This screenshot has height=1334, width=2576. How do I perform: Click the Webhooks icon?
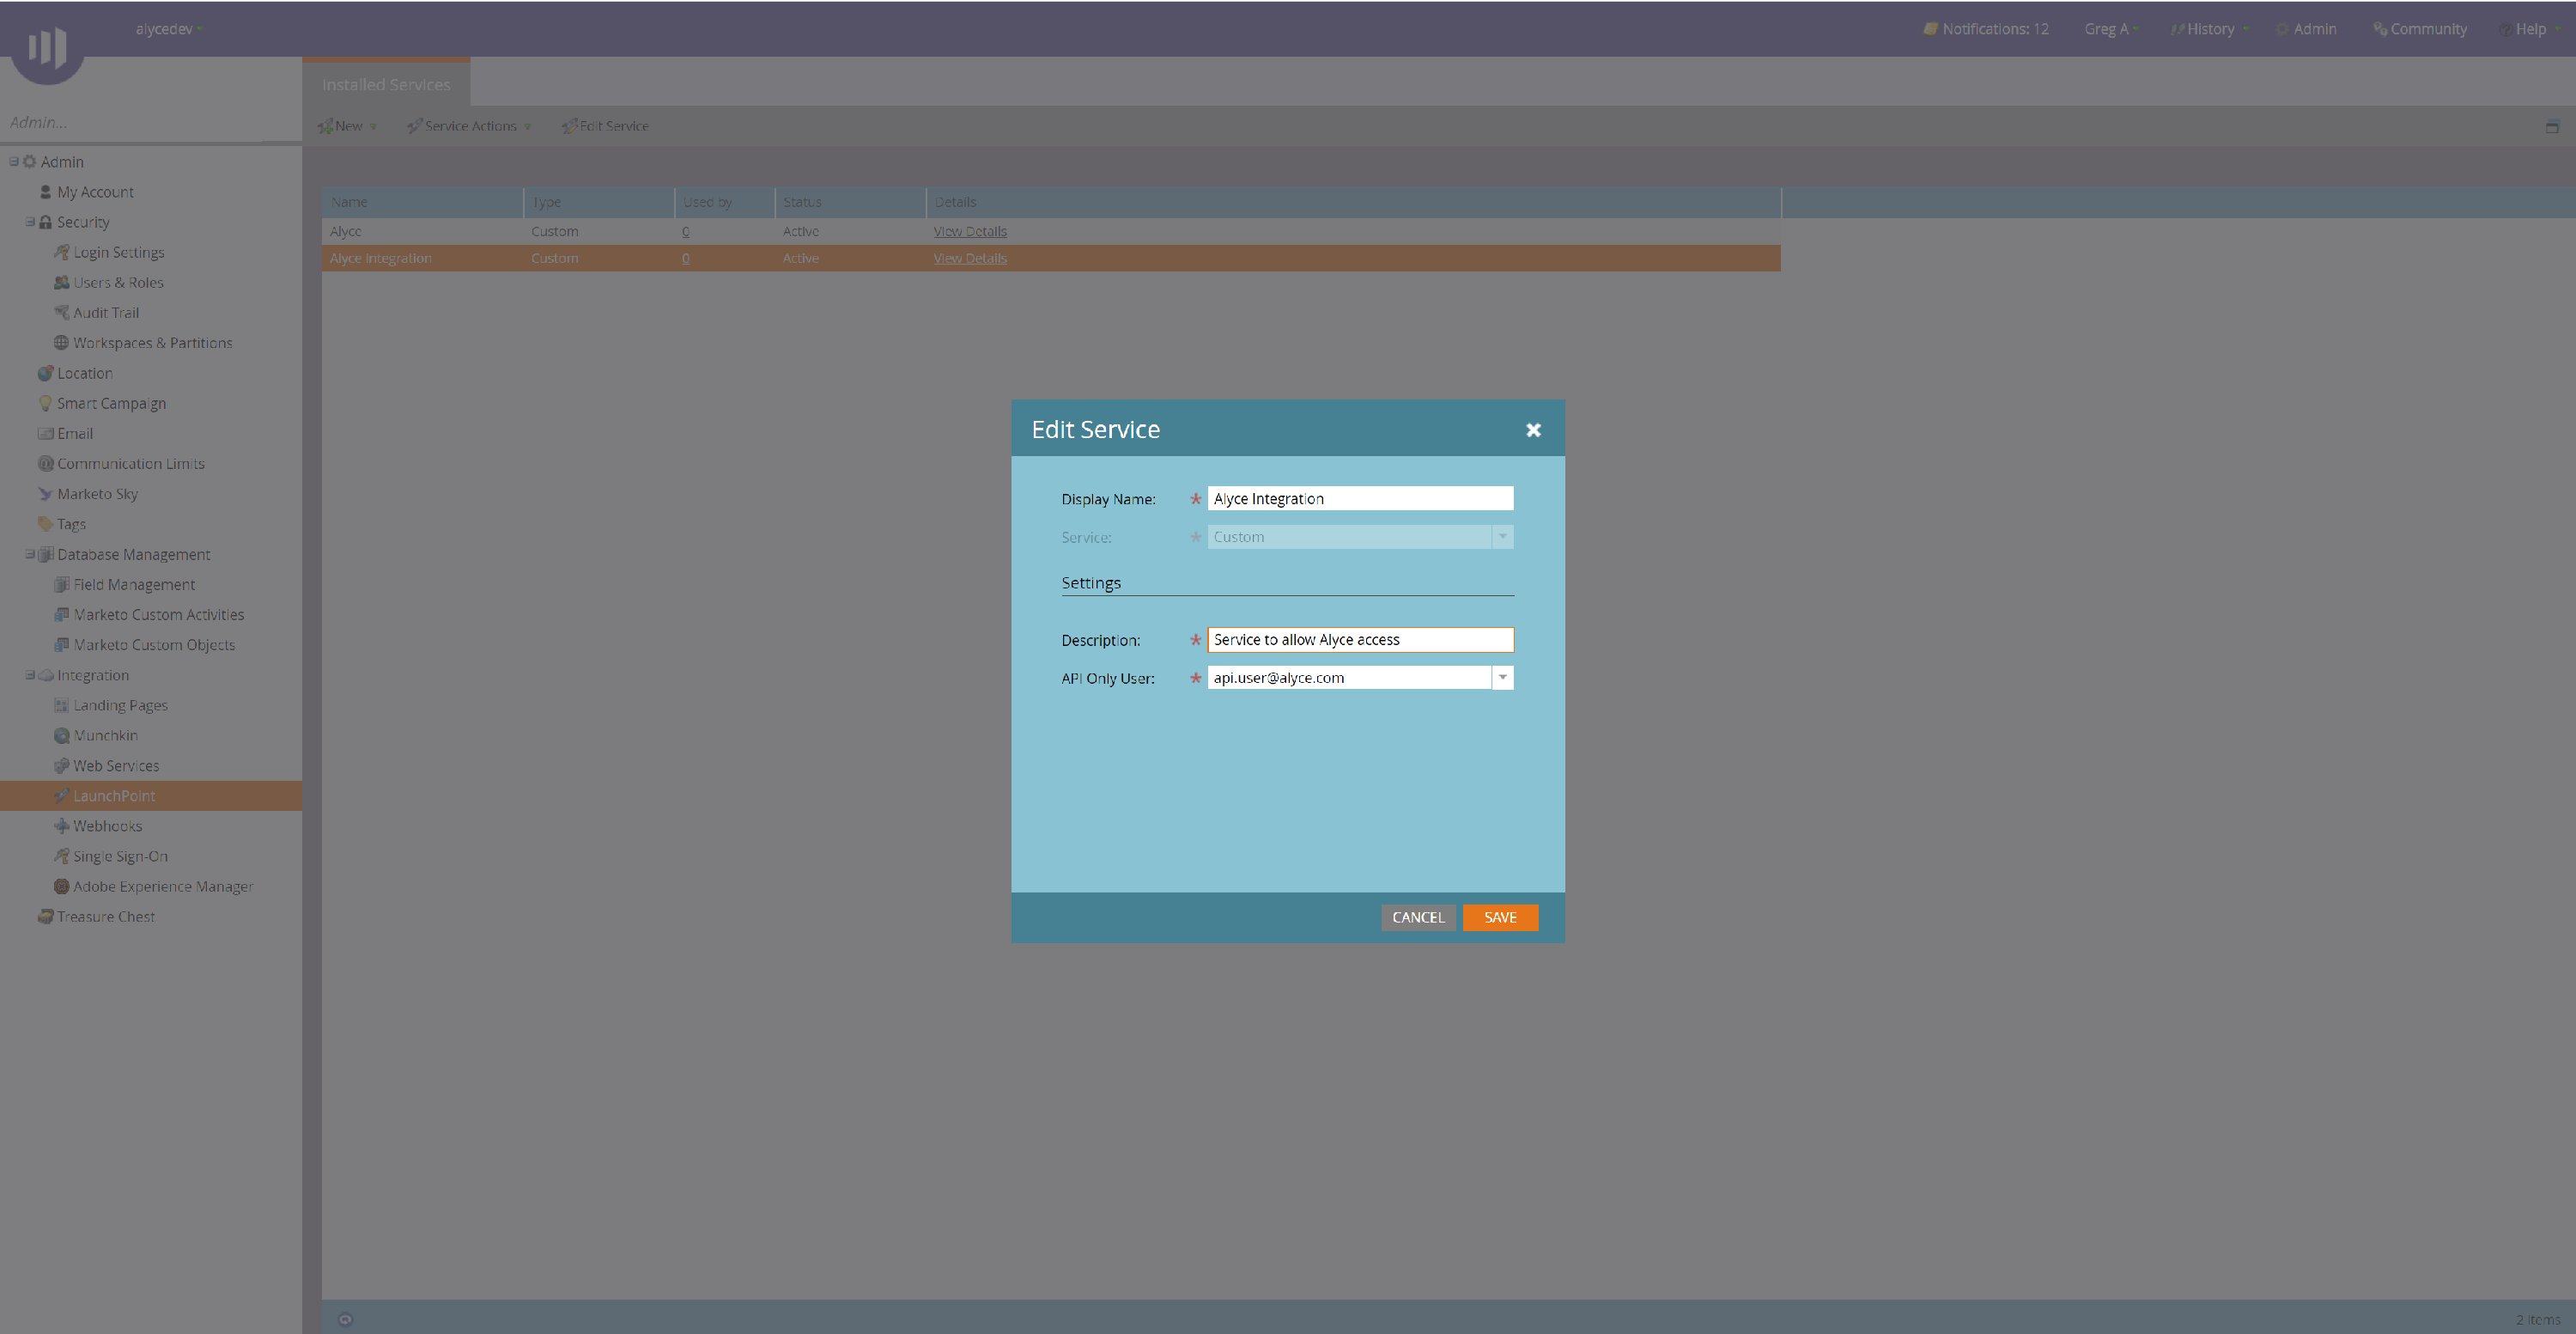click(x=61, y=826)
